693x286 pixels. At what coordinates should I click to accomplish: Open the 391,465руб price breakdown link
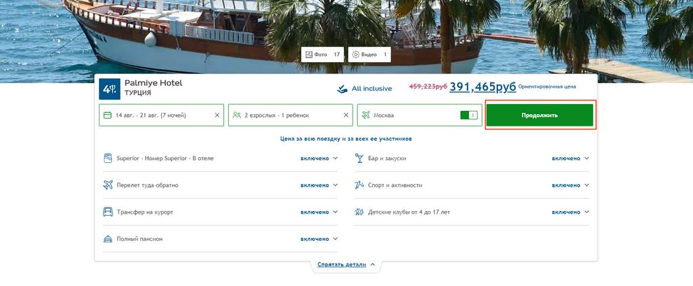483,87
